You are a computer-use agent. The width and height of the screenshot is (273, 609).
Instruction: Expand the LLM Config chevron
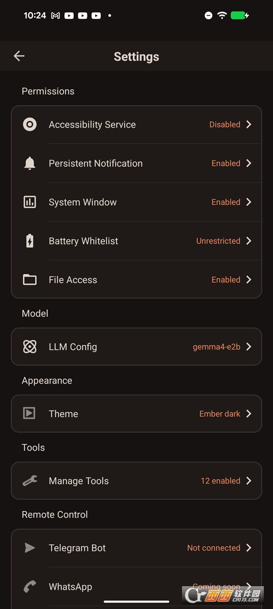point(248,347)
